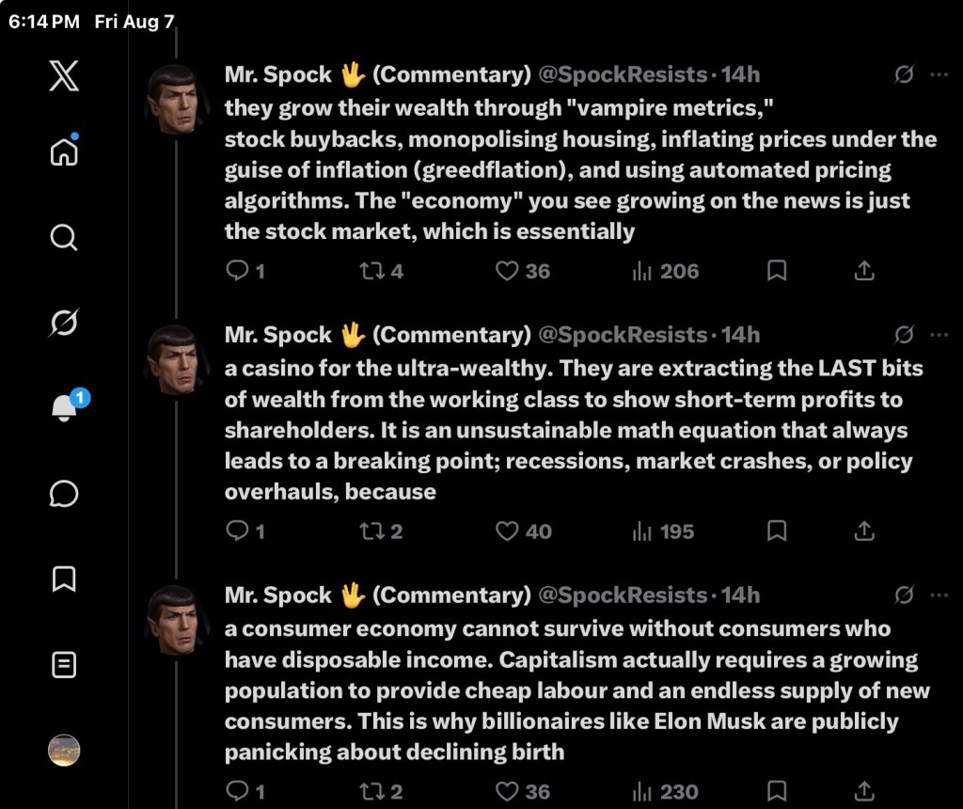The width and height of the screenshot is (963, 809).
Task: Share the "vampire metrics" post
Action: [x=864, y=270]
